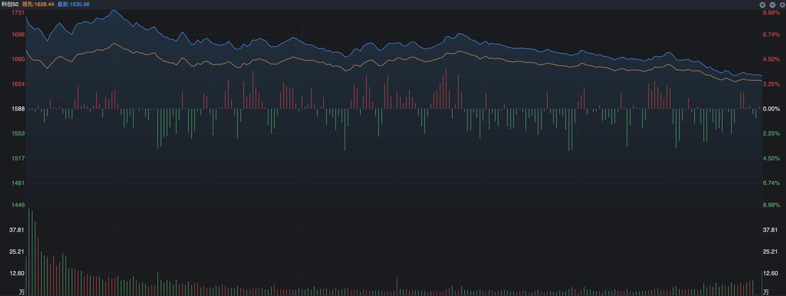Zoom out with the minus icon
The image size is (786, 296).
pos(772,4)
